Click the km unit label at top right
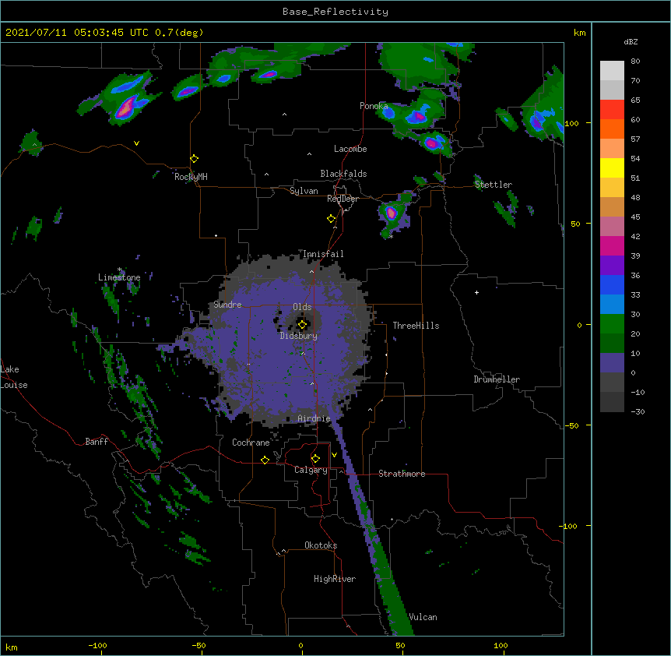This screenshot has height=656, width=671. [579, 33]
